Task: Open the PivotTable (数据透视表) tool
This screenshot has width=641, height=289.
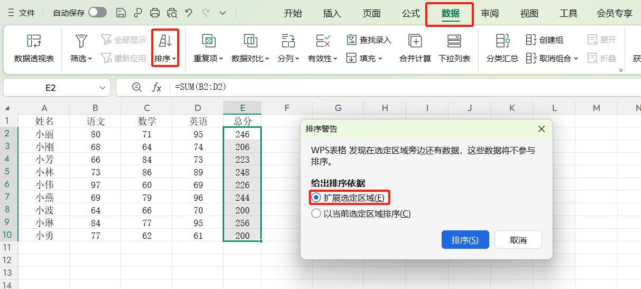Action: tap(34, 48)
